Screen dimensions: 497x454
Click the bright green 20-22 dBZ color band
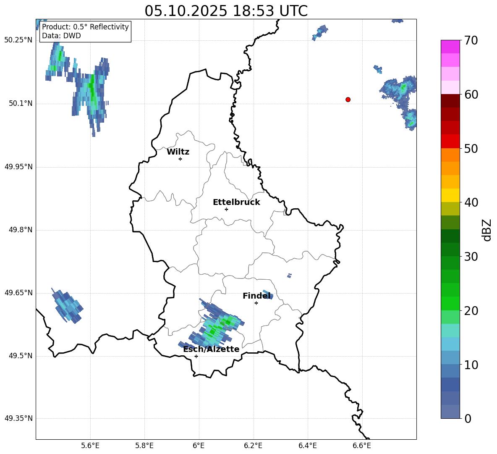(450, 303)
